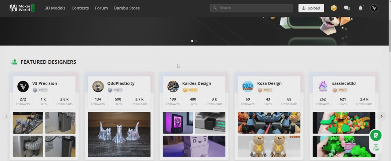Open the user profile avatar menu
The width and height of the screenshot is (391, 161).
pyautogui.click(x=374, y=8)
